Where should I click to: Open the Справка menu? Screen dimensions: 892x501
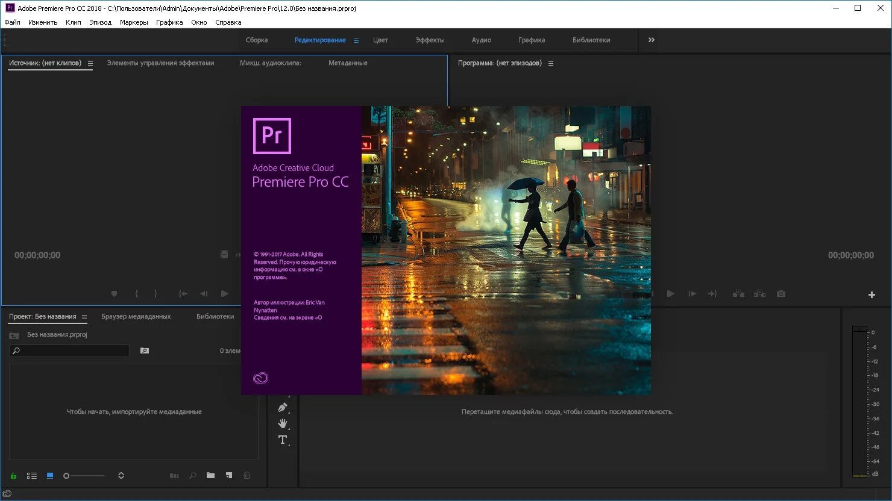228,22
